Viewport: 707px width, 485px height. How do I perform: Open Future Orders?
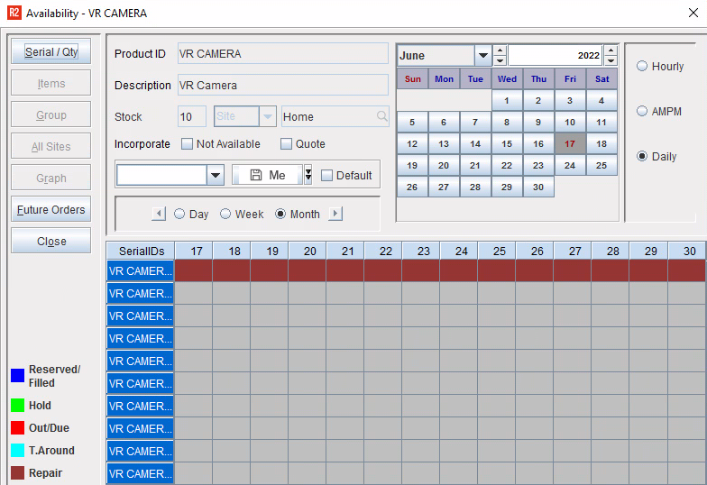[x=51, y=210]
